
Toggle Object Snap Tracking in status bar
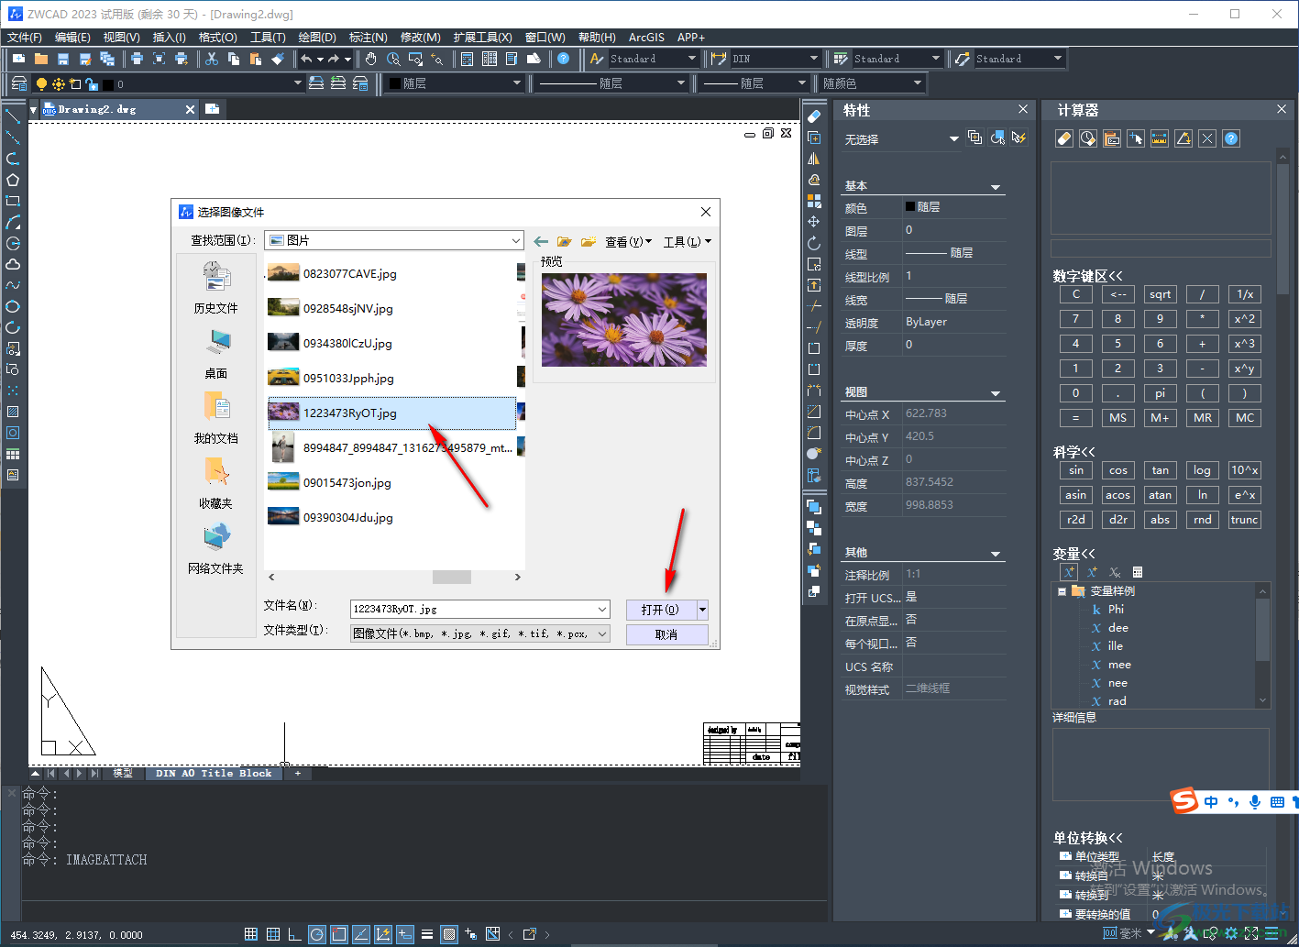coord(360,934)
